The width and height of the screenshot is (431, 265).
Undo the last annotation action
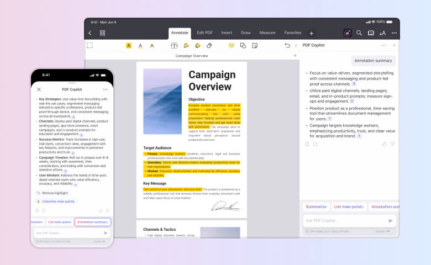287,45
